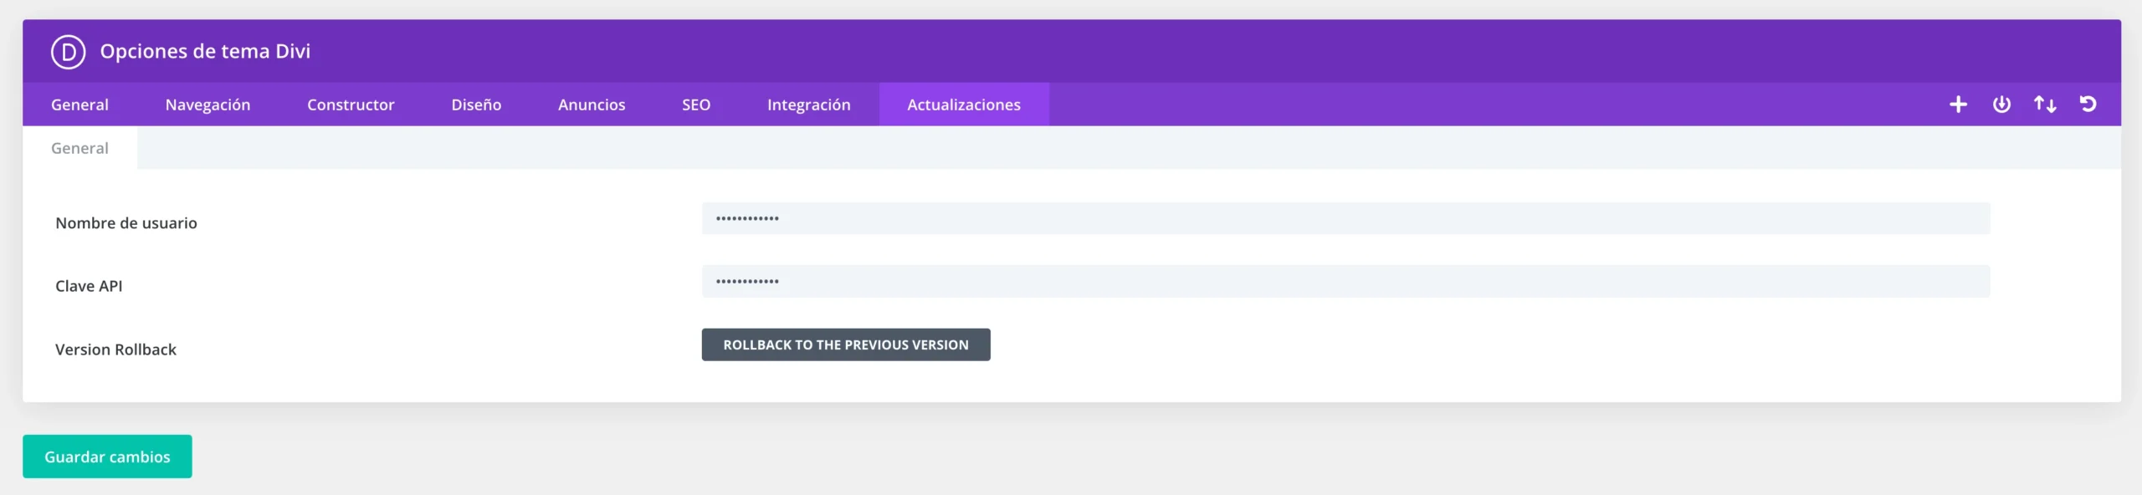This screenshot has width=2142, height=495.
Task: Open the General main tab
Action: tap(79, 105)
